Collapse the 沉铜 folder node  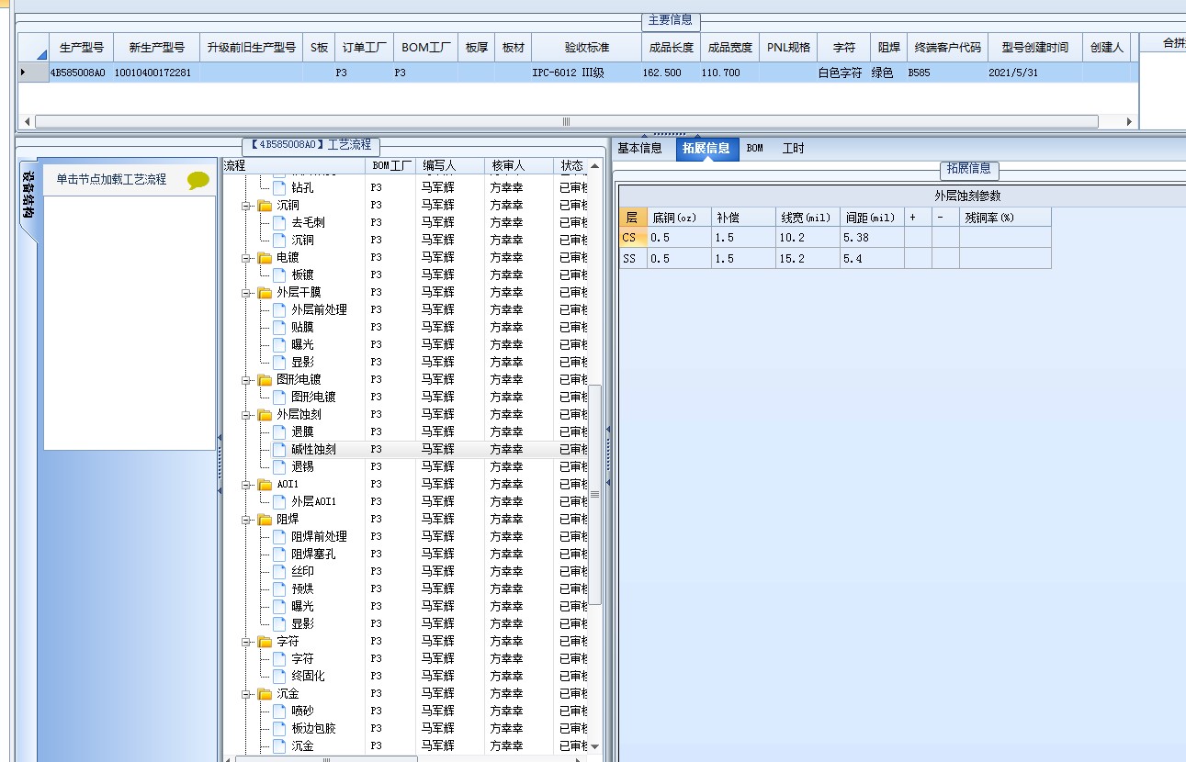point(246,206)
